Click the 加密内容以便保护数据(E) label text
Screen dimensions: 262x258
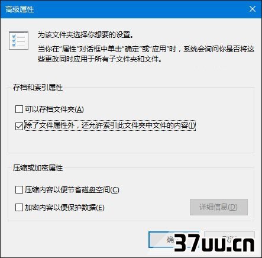pyautogui.click(x=64, y=207)
